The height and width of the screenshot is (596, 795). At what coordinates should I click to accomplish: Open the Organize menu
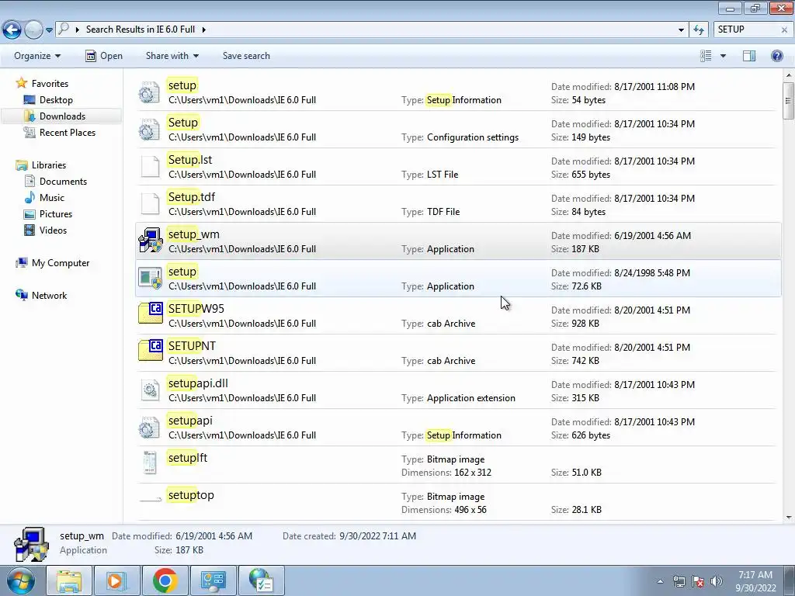point(37,56)
